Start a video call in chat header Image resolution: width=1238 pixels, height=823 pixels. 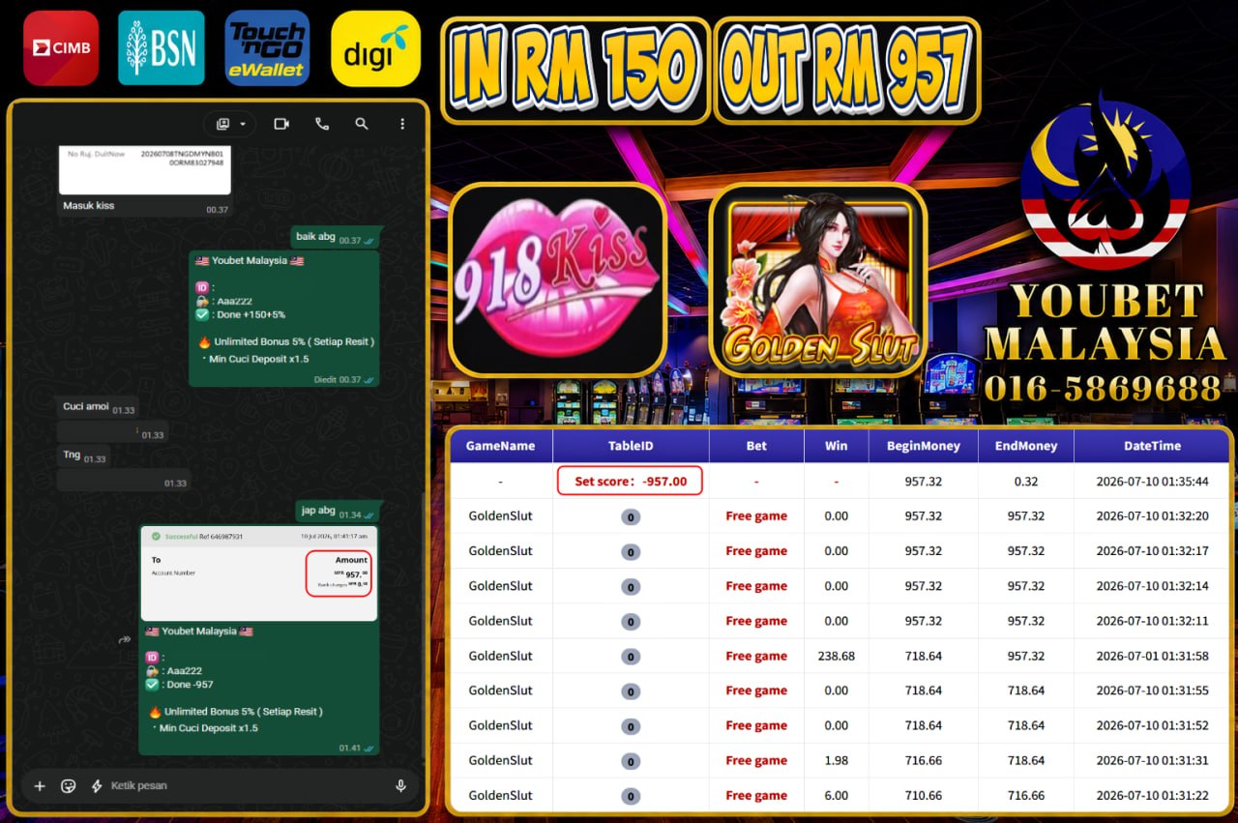coord(281,124)
